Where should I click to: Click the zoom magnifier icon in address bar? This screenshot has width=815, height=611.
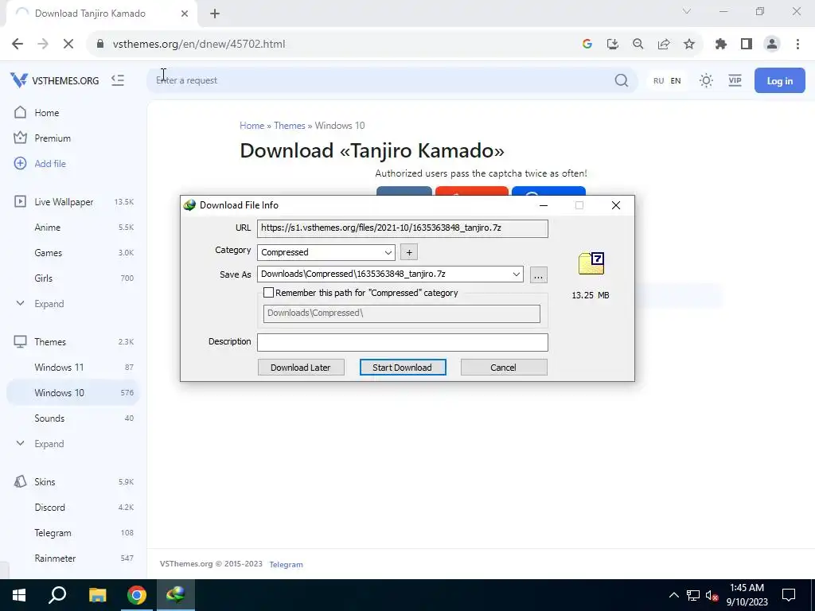pyautogui.click(x=638, y=45)
